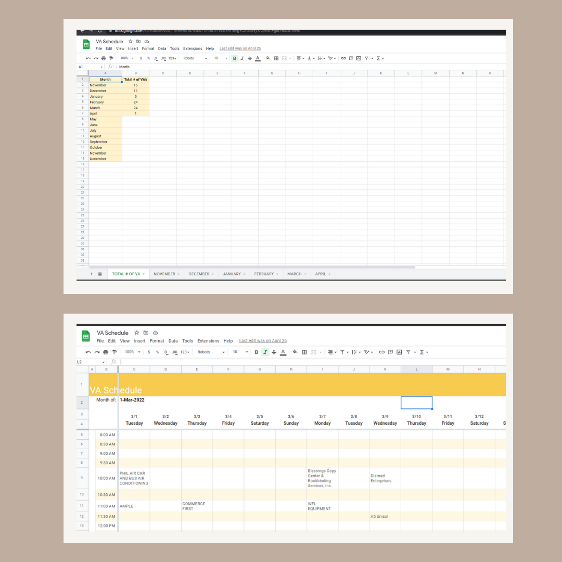562x562 pixels.
Task: Click the print icon in the bottom spreadsheet
Action: pos(106,352)
